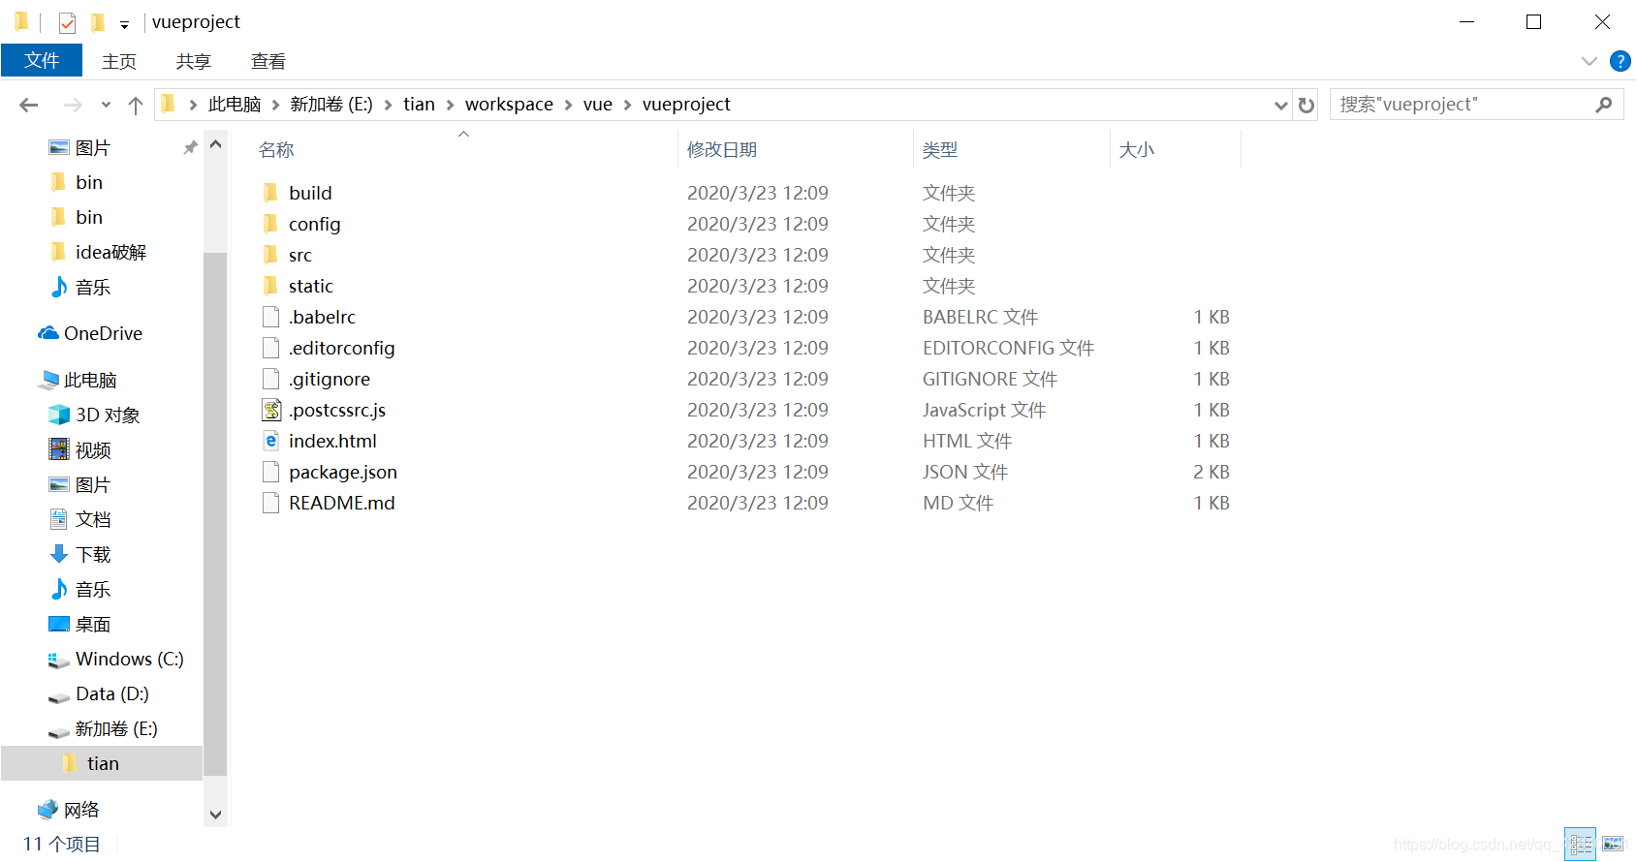Viewport: 1637px width, 862px height.
Task: Click navigation pane scroll down arrow
Action: click(x=215, y=816)
